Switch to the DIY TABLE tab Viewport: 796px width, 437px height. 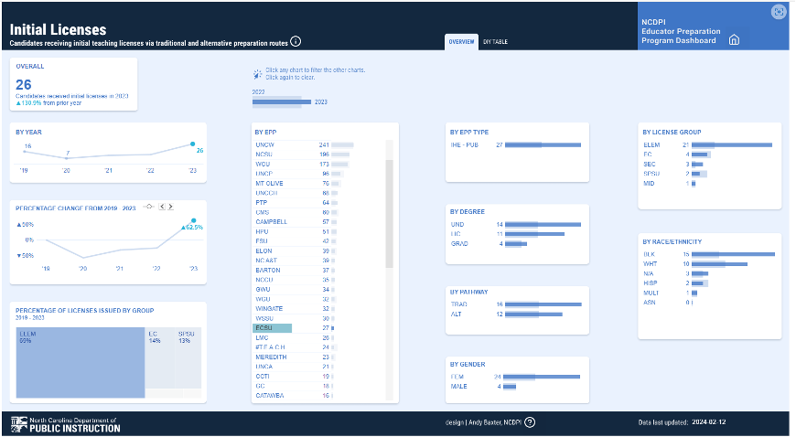pos(495,42)
